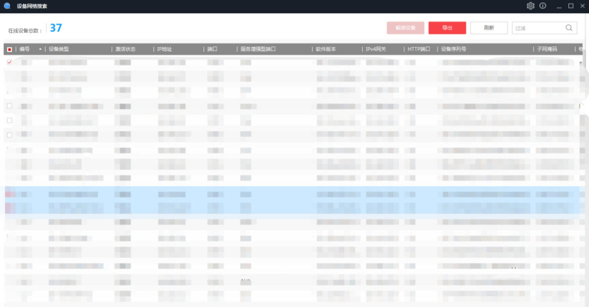
Task: Click the info circle icon beside settings
Action: (x=543, y=6)
